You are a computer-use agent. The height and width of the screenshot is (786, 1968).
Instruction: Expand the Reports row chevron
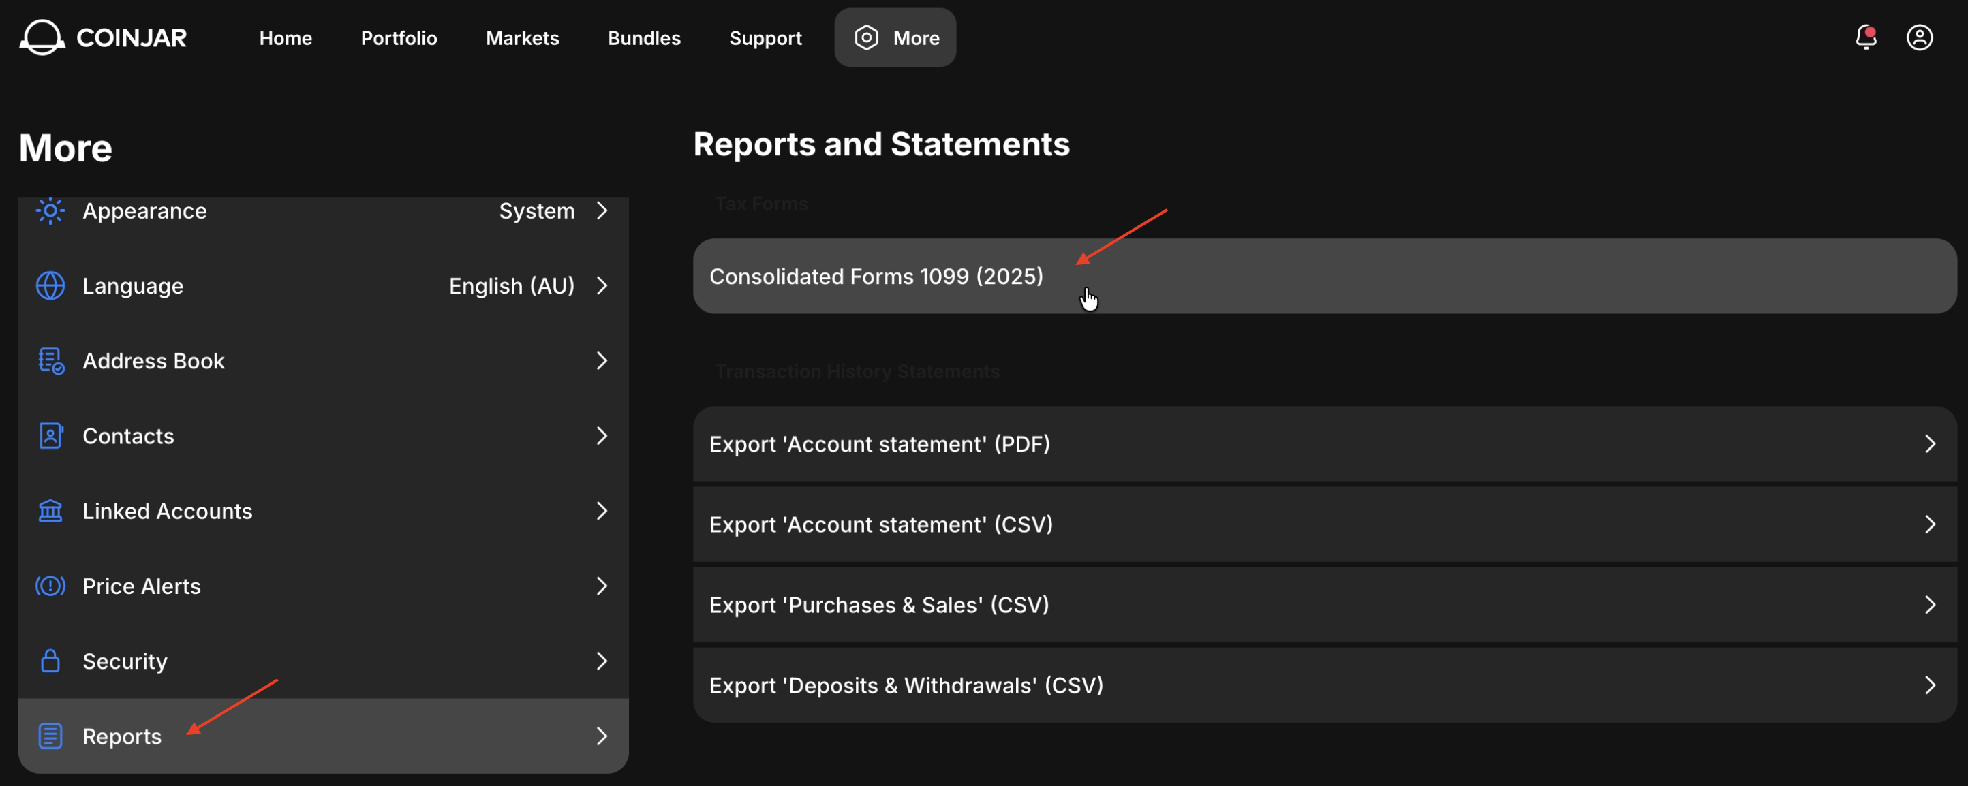(602, 736)
